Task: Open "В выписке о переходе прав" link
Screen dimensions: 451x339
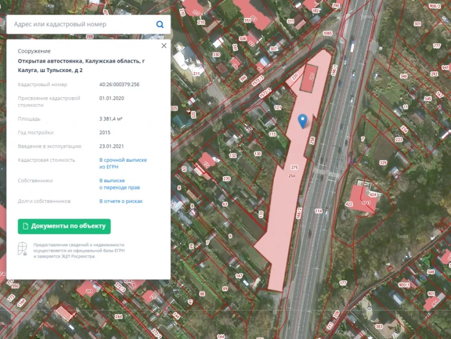Action: 119,184
